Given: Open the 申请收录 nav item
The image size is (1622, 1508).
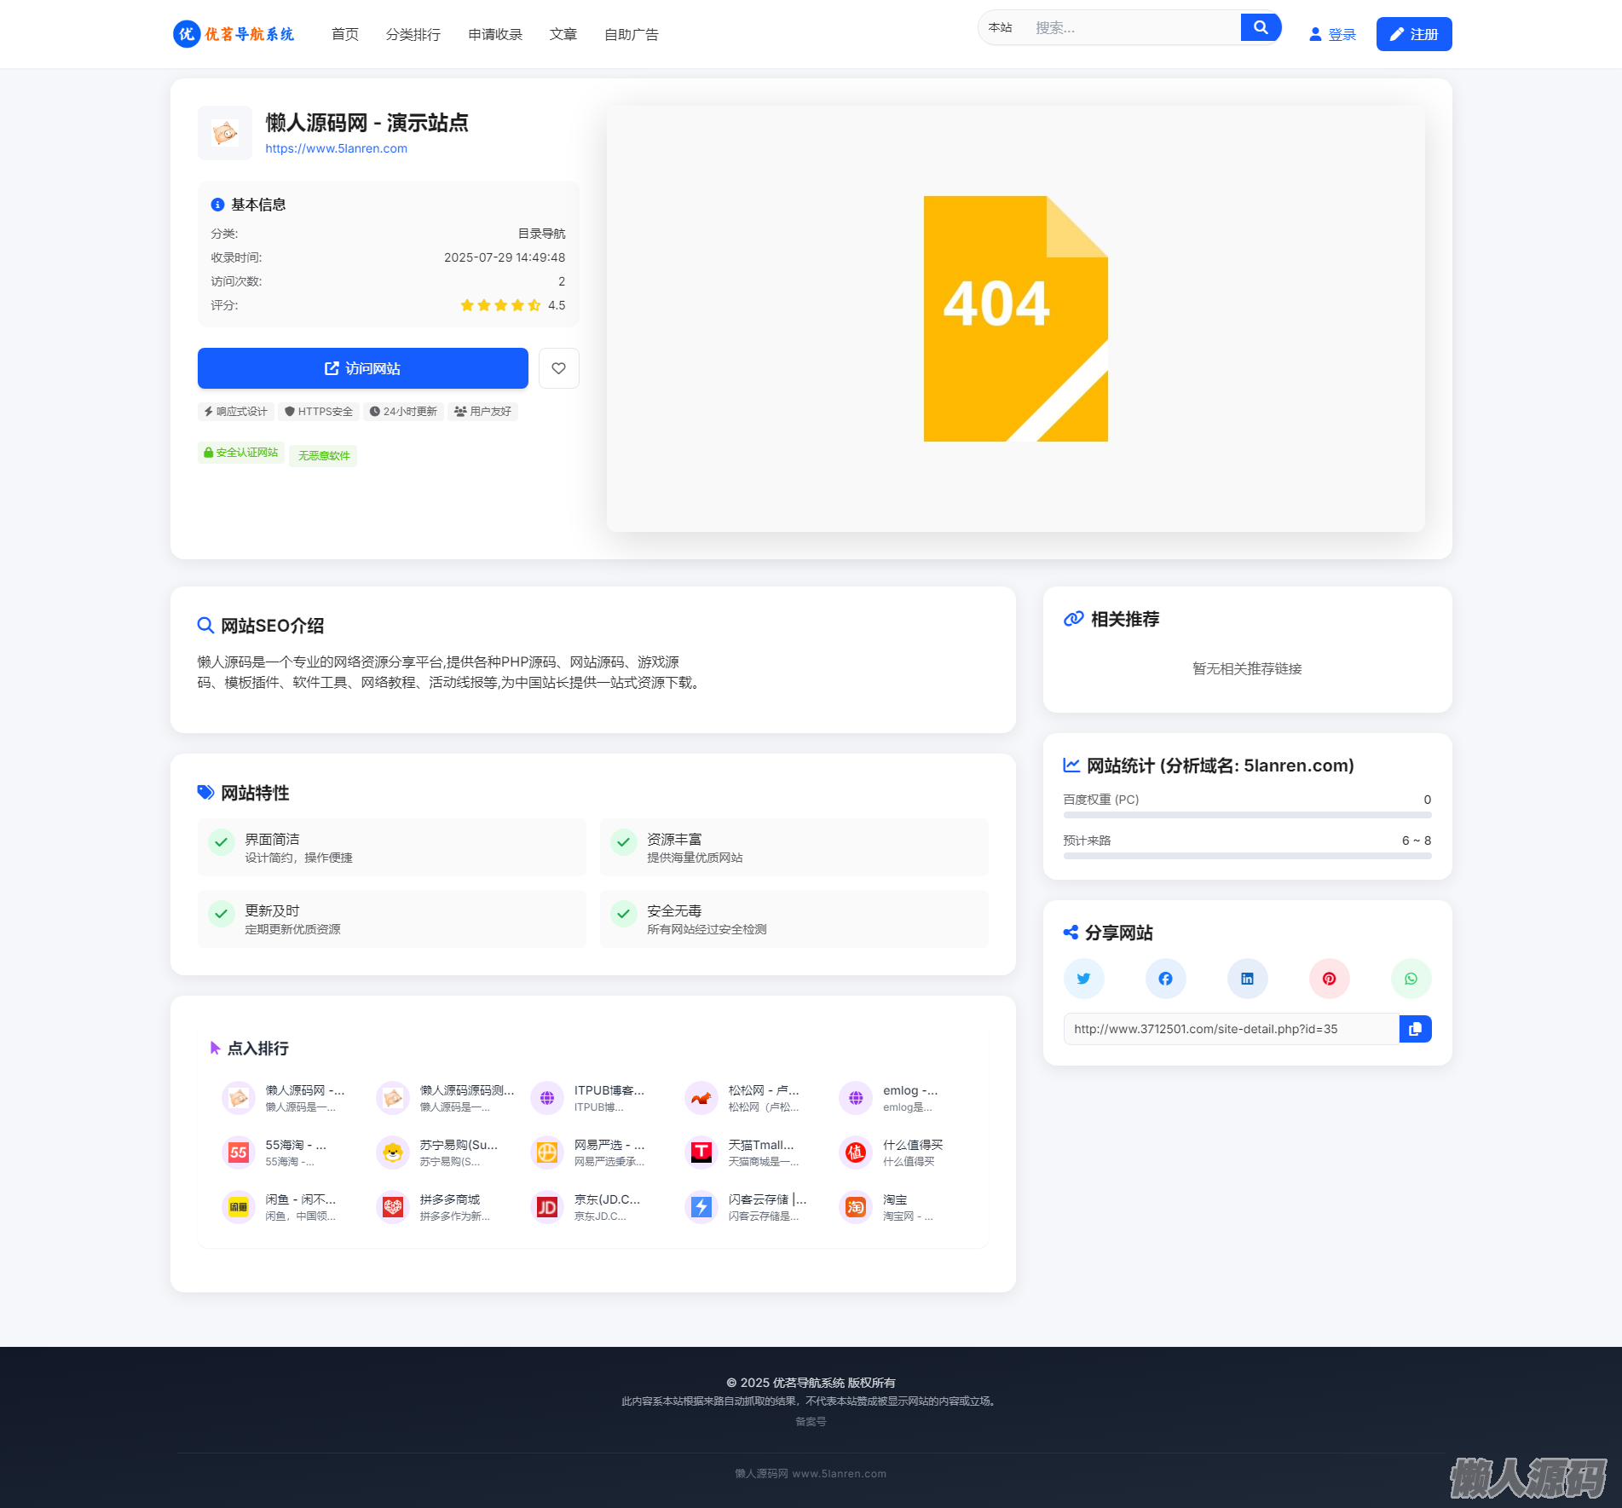Looking at the screenshot, I should click(495, 34).
